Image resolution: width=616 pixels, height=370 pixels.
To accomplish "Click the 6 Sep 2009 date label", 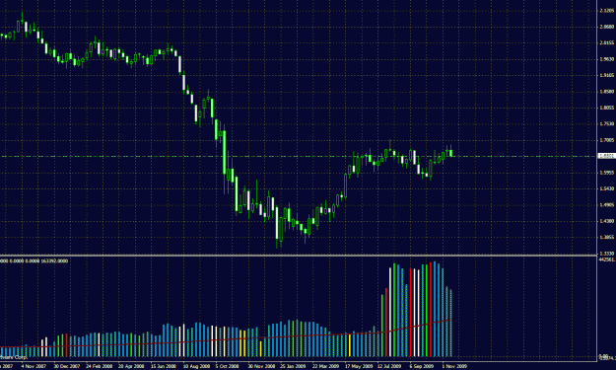I will pos(422,366).
